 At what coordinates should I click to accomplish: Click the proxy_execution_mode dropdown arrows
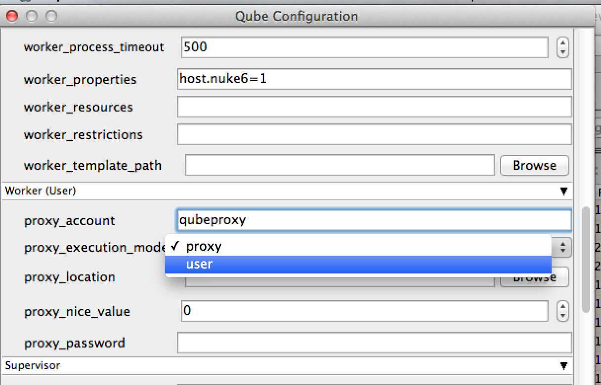563,247
